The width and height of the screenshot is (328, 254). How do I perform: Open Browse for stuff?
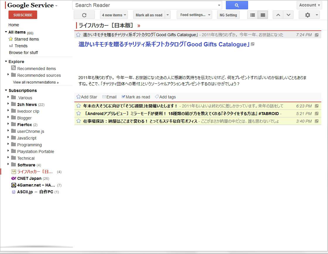23,53
